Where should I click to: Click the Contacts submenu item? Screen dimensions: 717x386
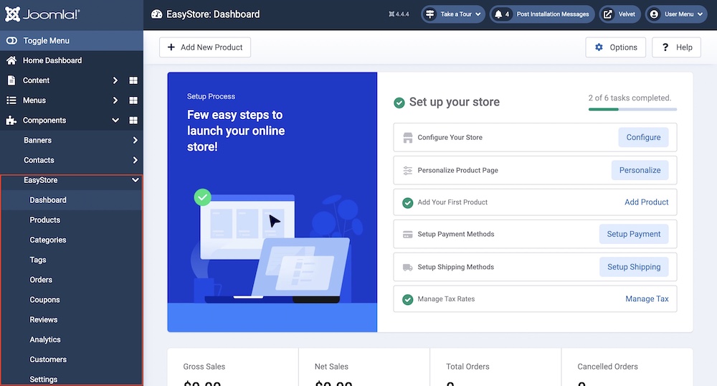39,160
